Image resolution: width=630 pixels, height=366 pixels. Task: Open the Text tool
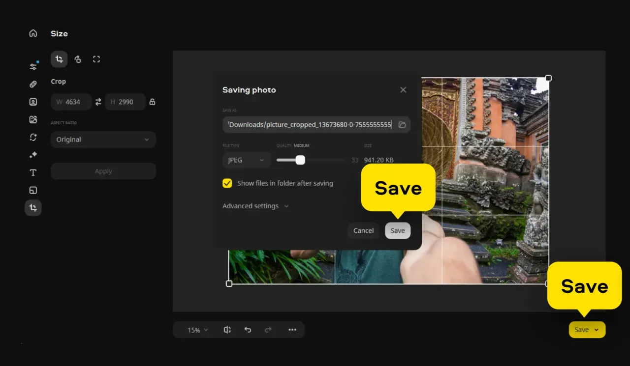pyautogui.click(x=33, y=172)
